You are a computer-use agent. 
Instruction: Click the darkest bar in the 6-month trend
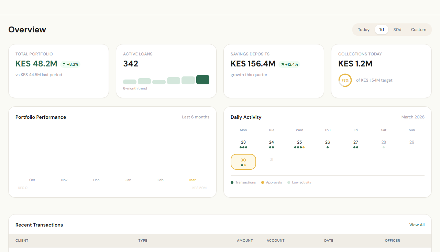[203, 80]
